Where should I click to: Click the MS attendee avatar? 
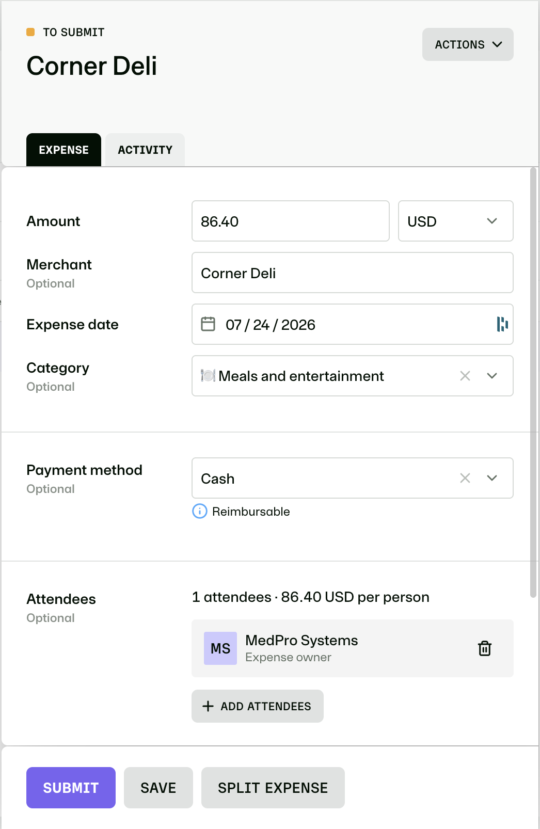coord(220,648)
